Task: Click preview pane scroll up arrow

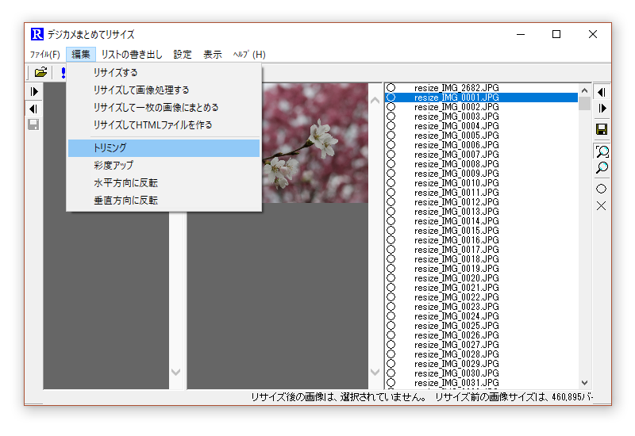Action: click(x=375, y=101)
